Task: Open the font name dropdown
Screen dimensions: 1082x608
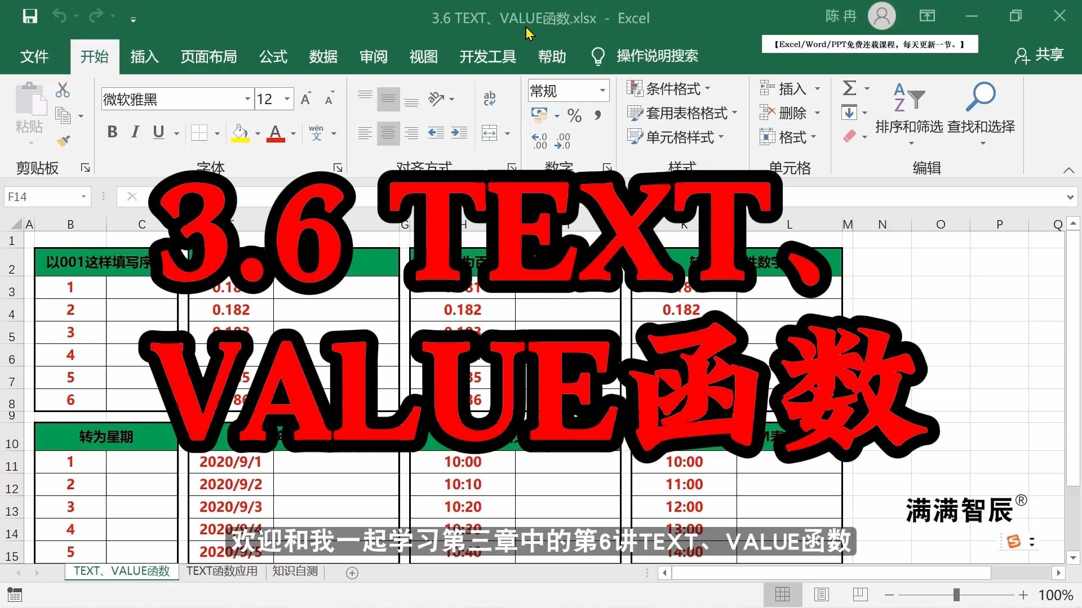Action: tap(247, 100)
